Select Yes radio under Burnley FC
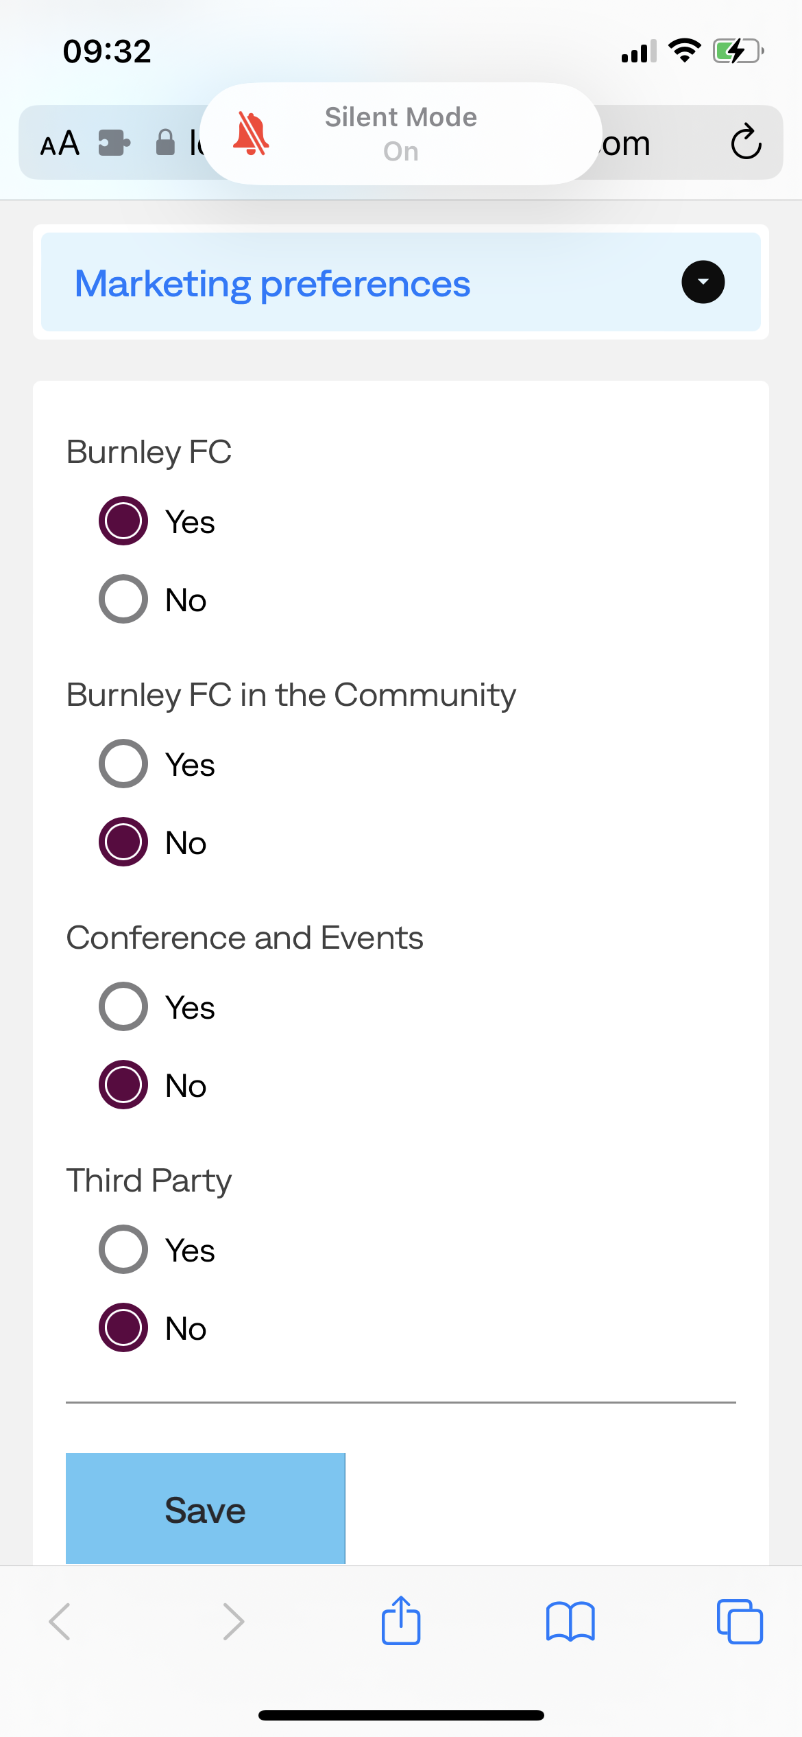The height and width of the screenshot is (1737, 802). [123, 521]
